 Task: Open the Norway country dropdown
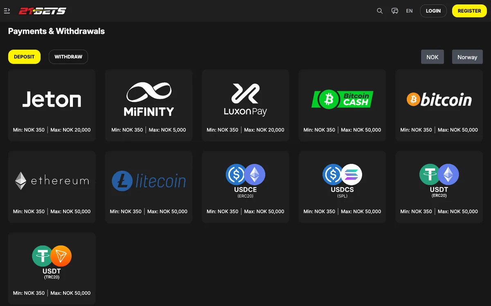[x=467, y=57]
